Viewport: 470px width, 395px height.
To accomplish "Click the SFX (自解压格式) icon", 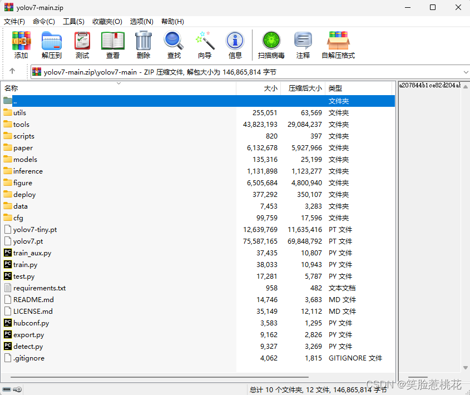I will (338, 41).
